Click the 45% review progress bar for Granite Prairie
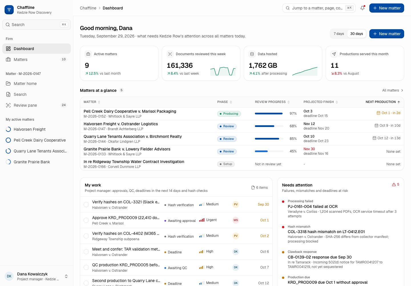 (x=269, y=151)
